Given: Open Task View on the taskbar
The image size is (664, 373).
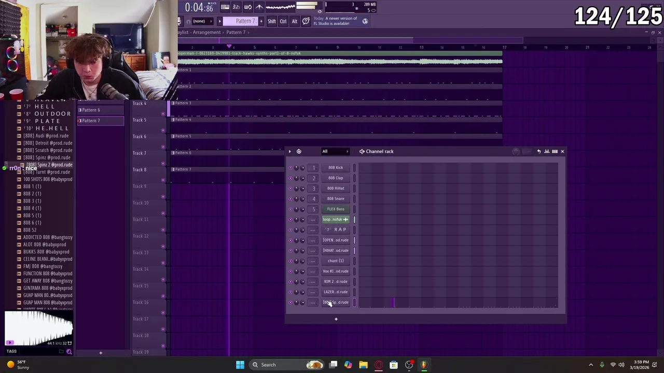Looking at the screenshot, I should click(334, 365).
